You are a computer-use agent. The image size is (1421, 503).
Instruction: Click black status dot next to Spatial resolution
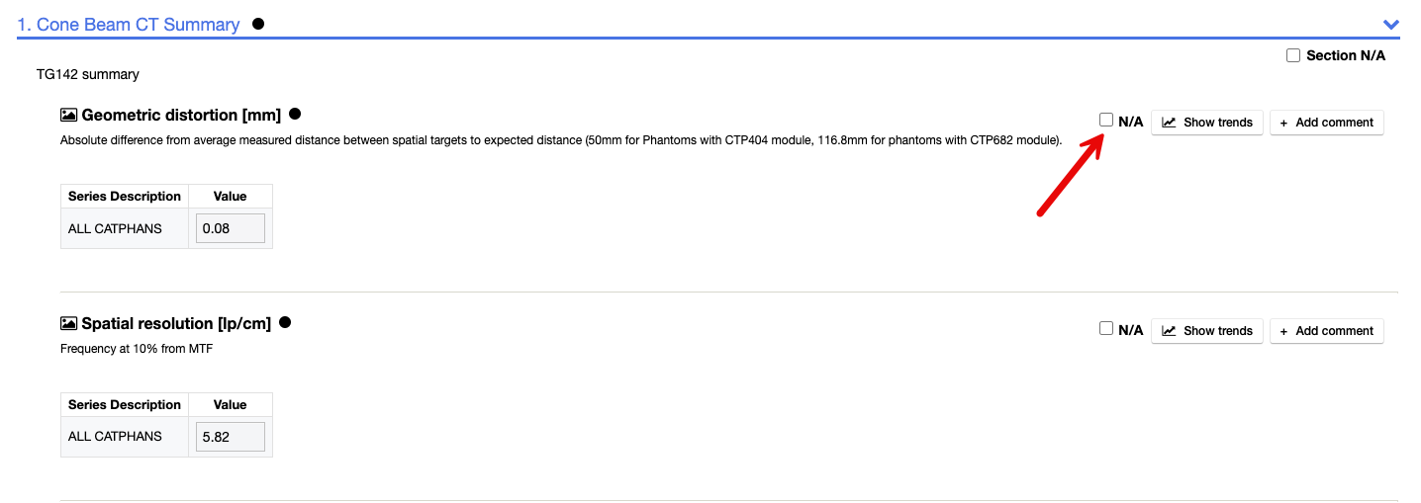tap(285, 322)
